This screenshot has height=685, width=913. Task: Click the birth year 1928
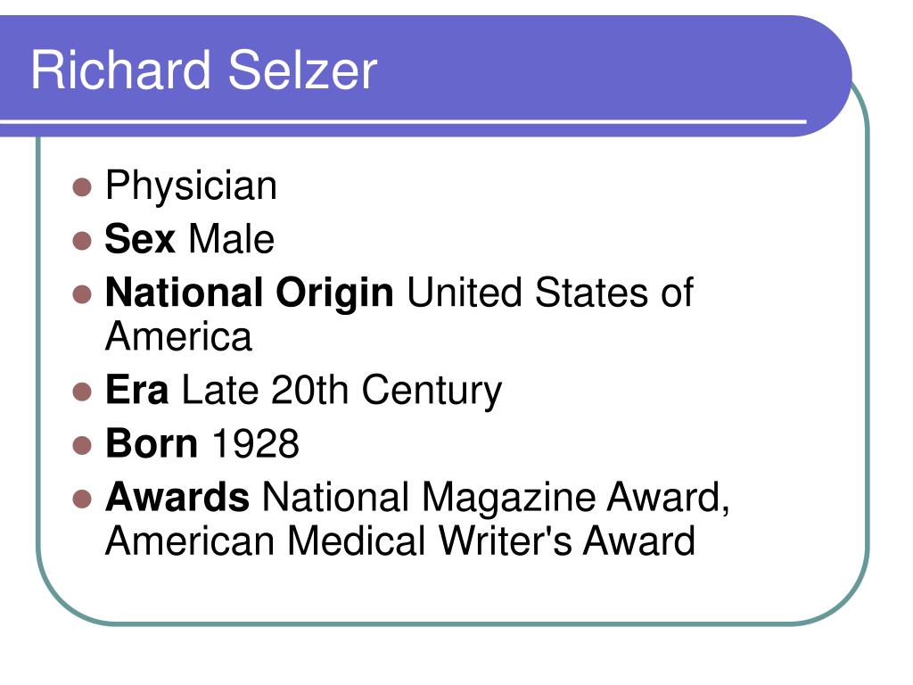point(256,444)
